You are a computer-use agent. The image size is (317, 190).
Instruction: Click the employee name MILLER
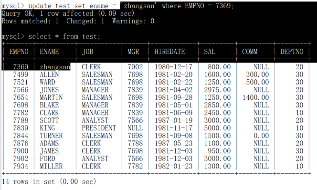[x=51, y=166]
